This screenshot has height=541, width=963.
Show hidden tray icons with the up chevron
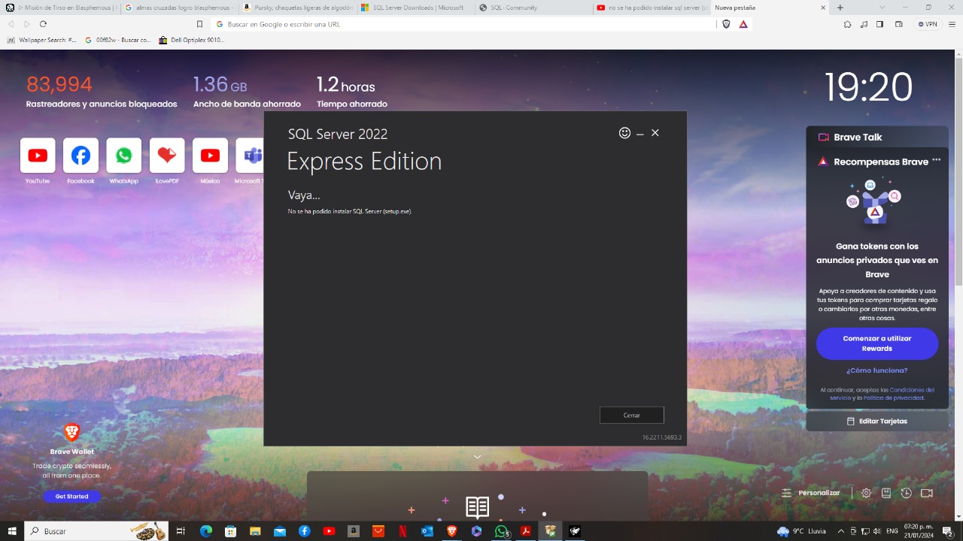(x=840, y=531)
